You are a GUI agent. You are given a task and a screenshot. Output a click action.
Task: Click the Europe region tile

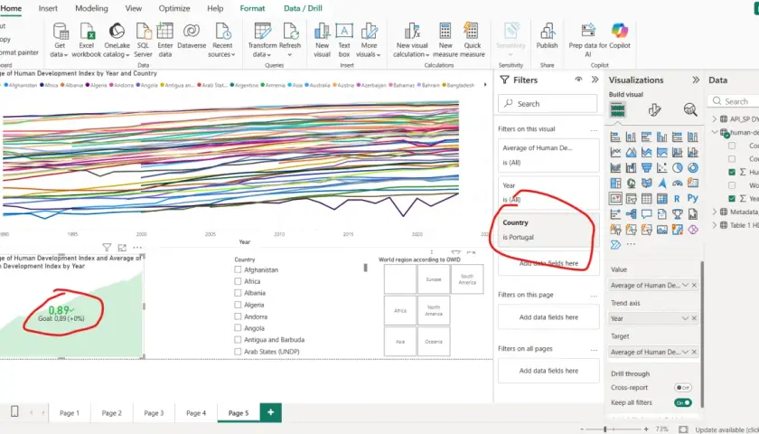(x=434, y=279)
